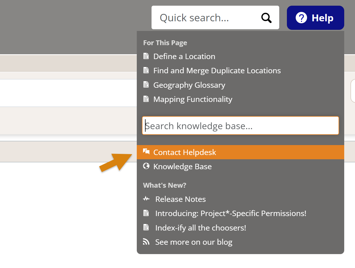Open See more on our blog
This screenshot has width=355, height=268.
click(x=194, y=242)
